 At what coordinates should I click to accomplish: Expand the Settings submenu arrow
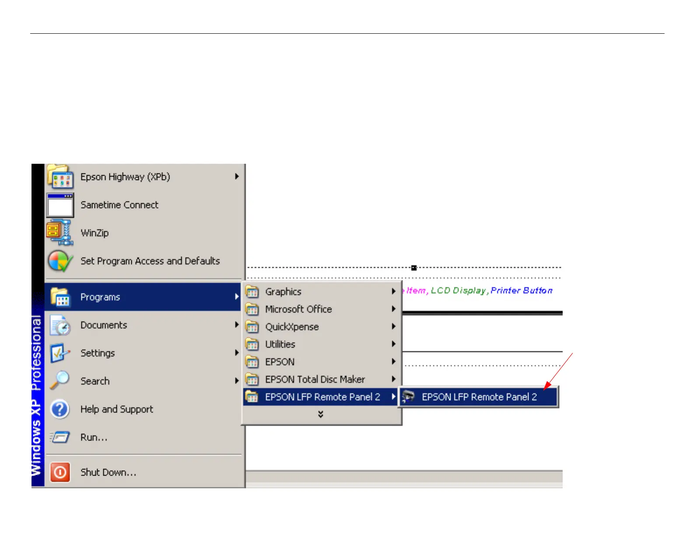point(237,353)
